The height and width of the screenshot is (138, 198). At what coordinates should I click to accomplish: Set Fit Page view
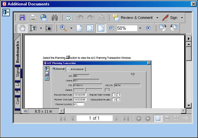90,28
